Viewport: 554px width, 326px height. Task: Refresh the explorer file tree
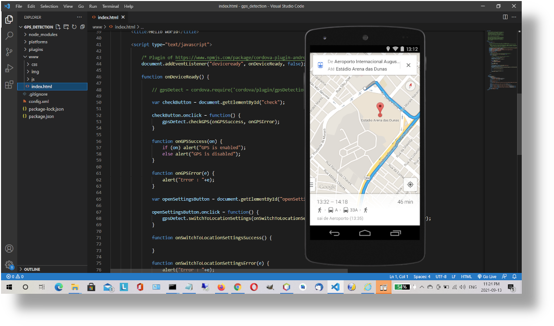click(x=74, y=27)
